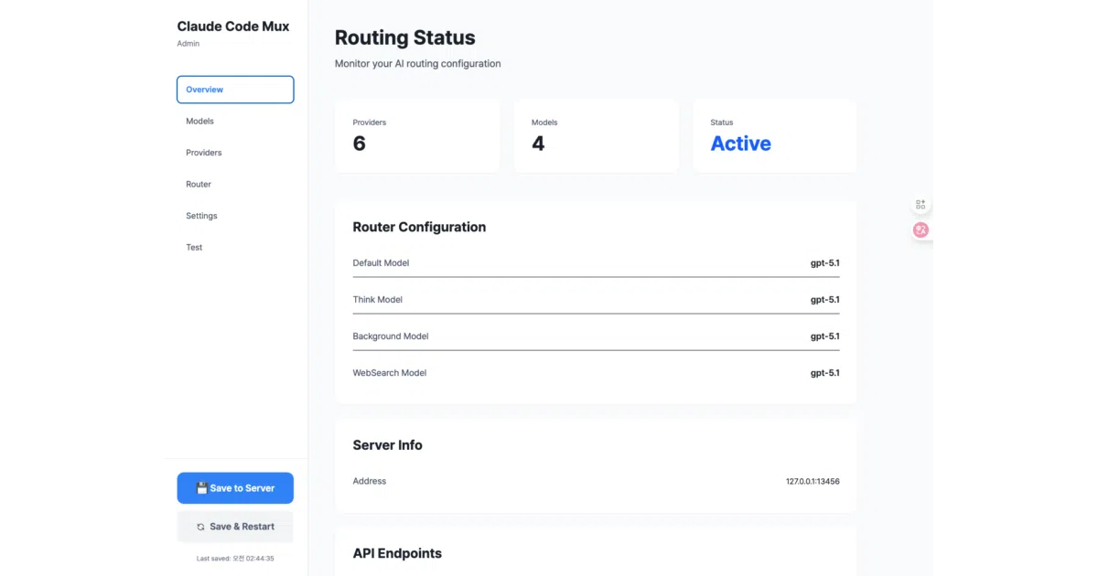Click the Save & Restart button

(235, 527)
